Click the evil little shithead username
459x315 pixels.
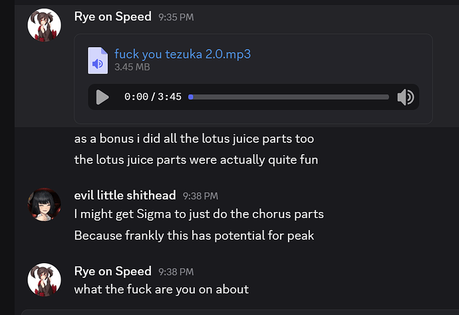coord(124,195)
